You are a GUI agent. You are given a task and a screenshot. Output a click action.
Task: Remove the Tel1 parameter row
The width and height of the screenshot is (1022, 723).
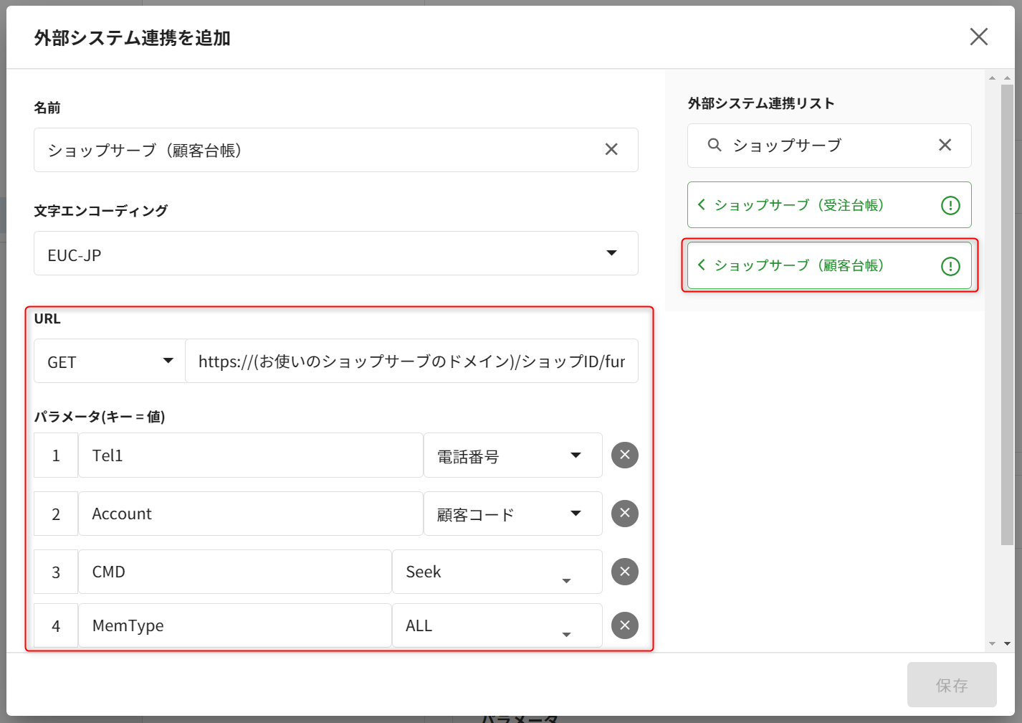[624, 455]
